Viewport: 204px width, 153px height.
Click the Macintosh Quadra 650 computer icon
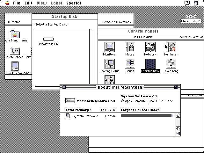pos(70,101)
